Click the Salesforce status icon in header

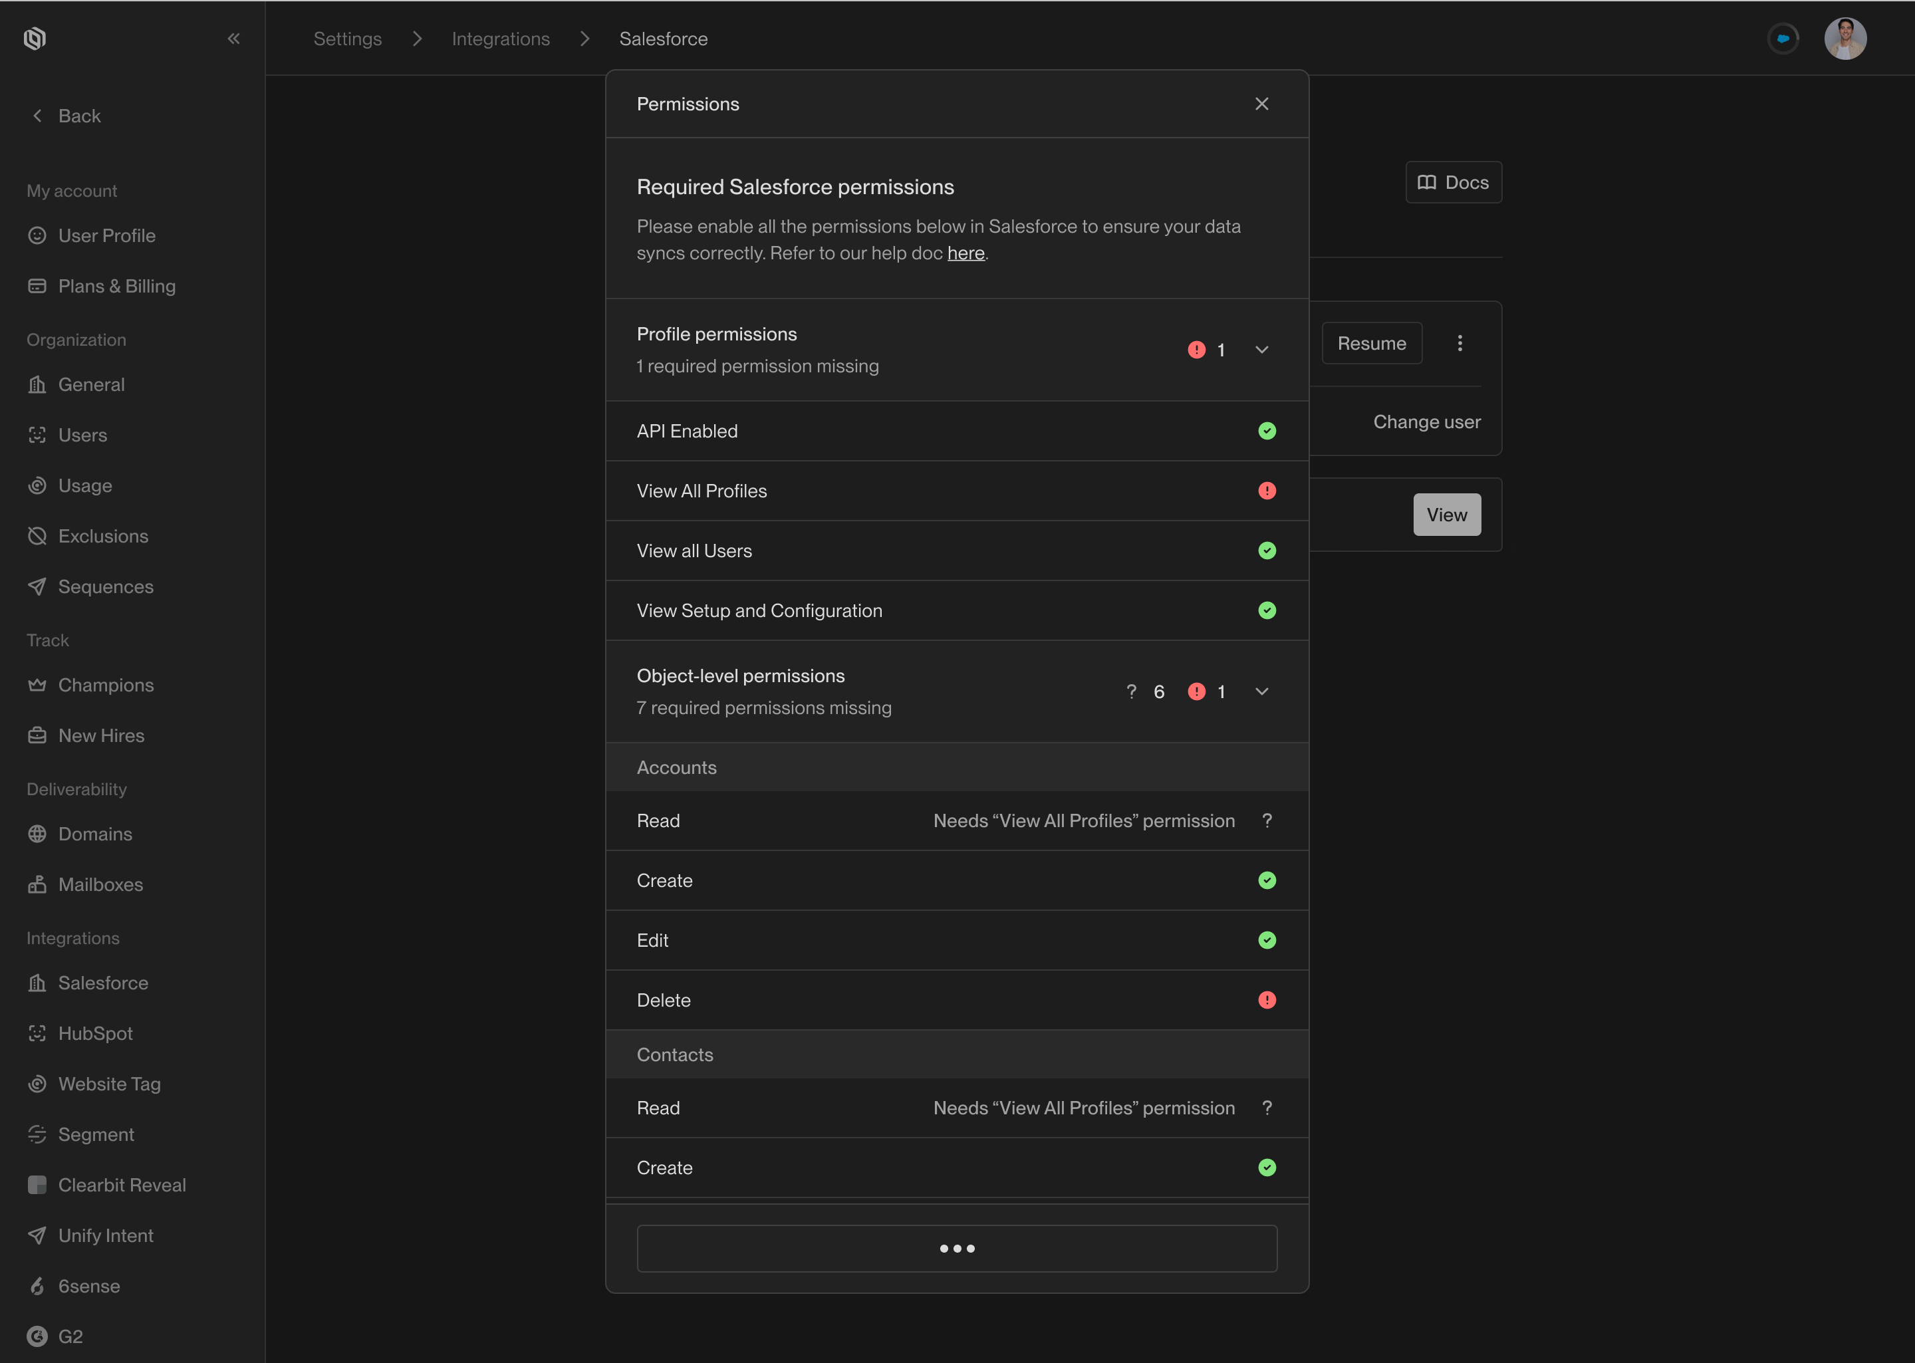[1783, 39]
